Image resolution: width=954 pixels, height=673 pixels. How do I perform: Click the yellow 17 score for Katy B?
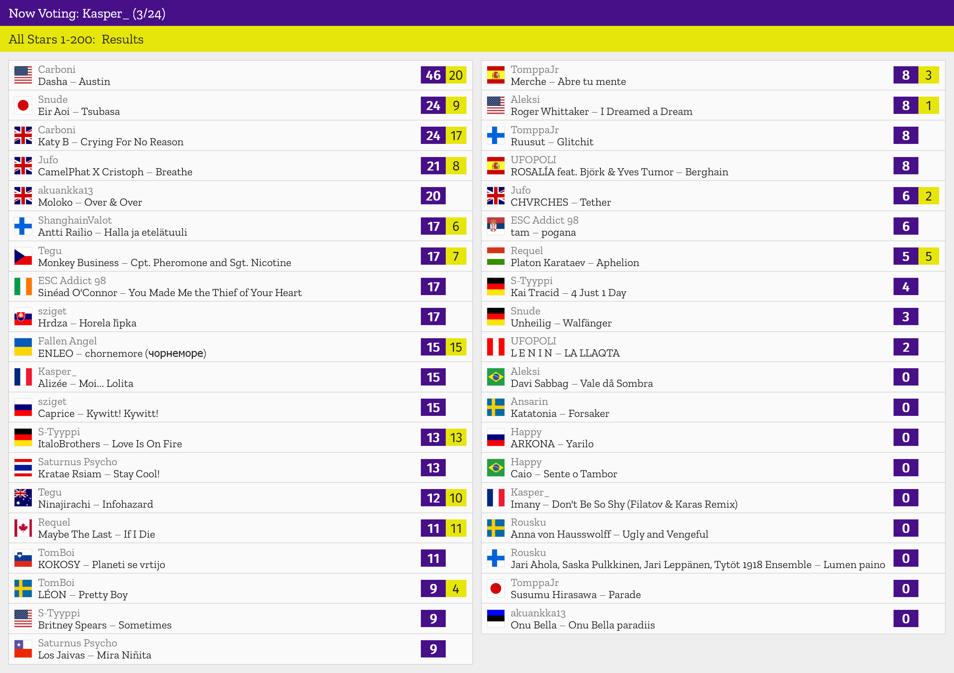[456, 136]
